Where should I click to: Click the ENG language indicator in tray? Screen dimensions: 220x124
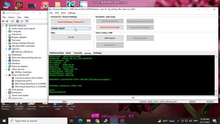tap(196, 121)
